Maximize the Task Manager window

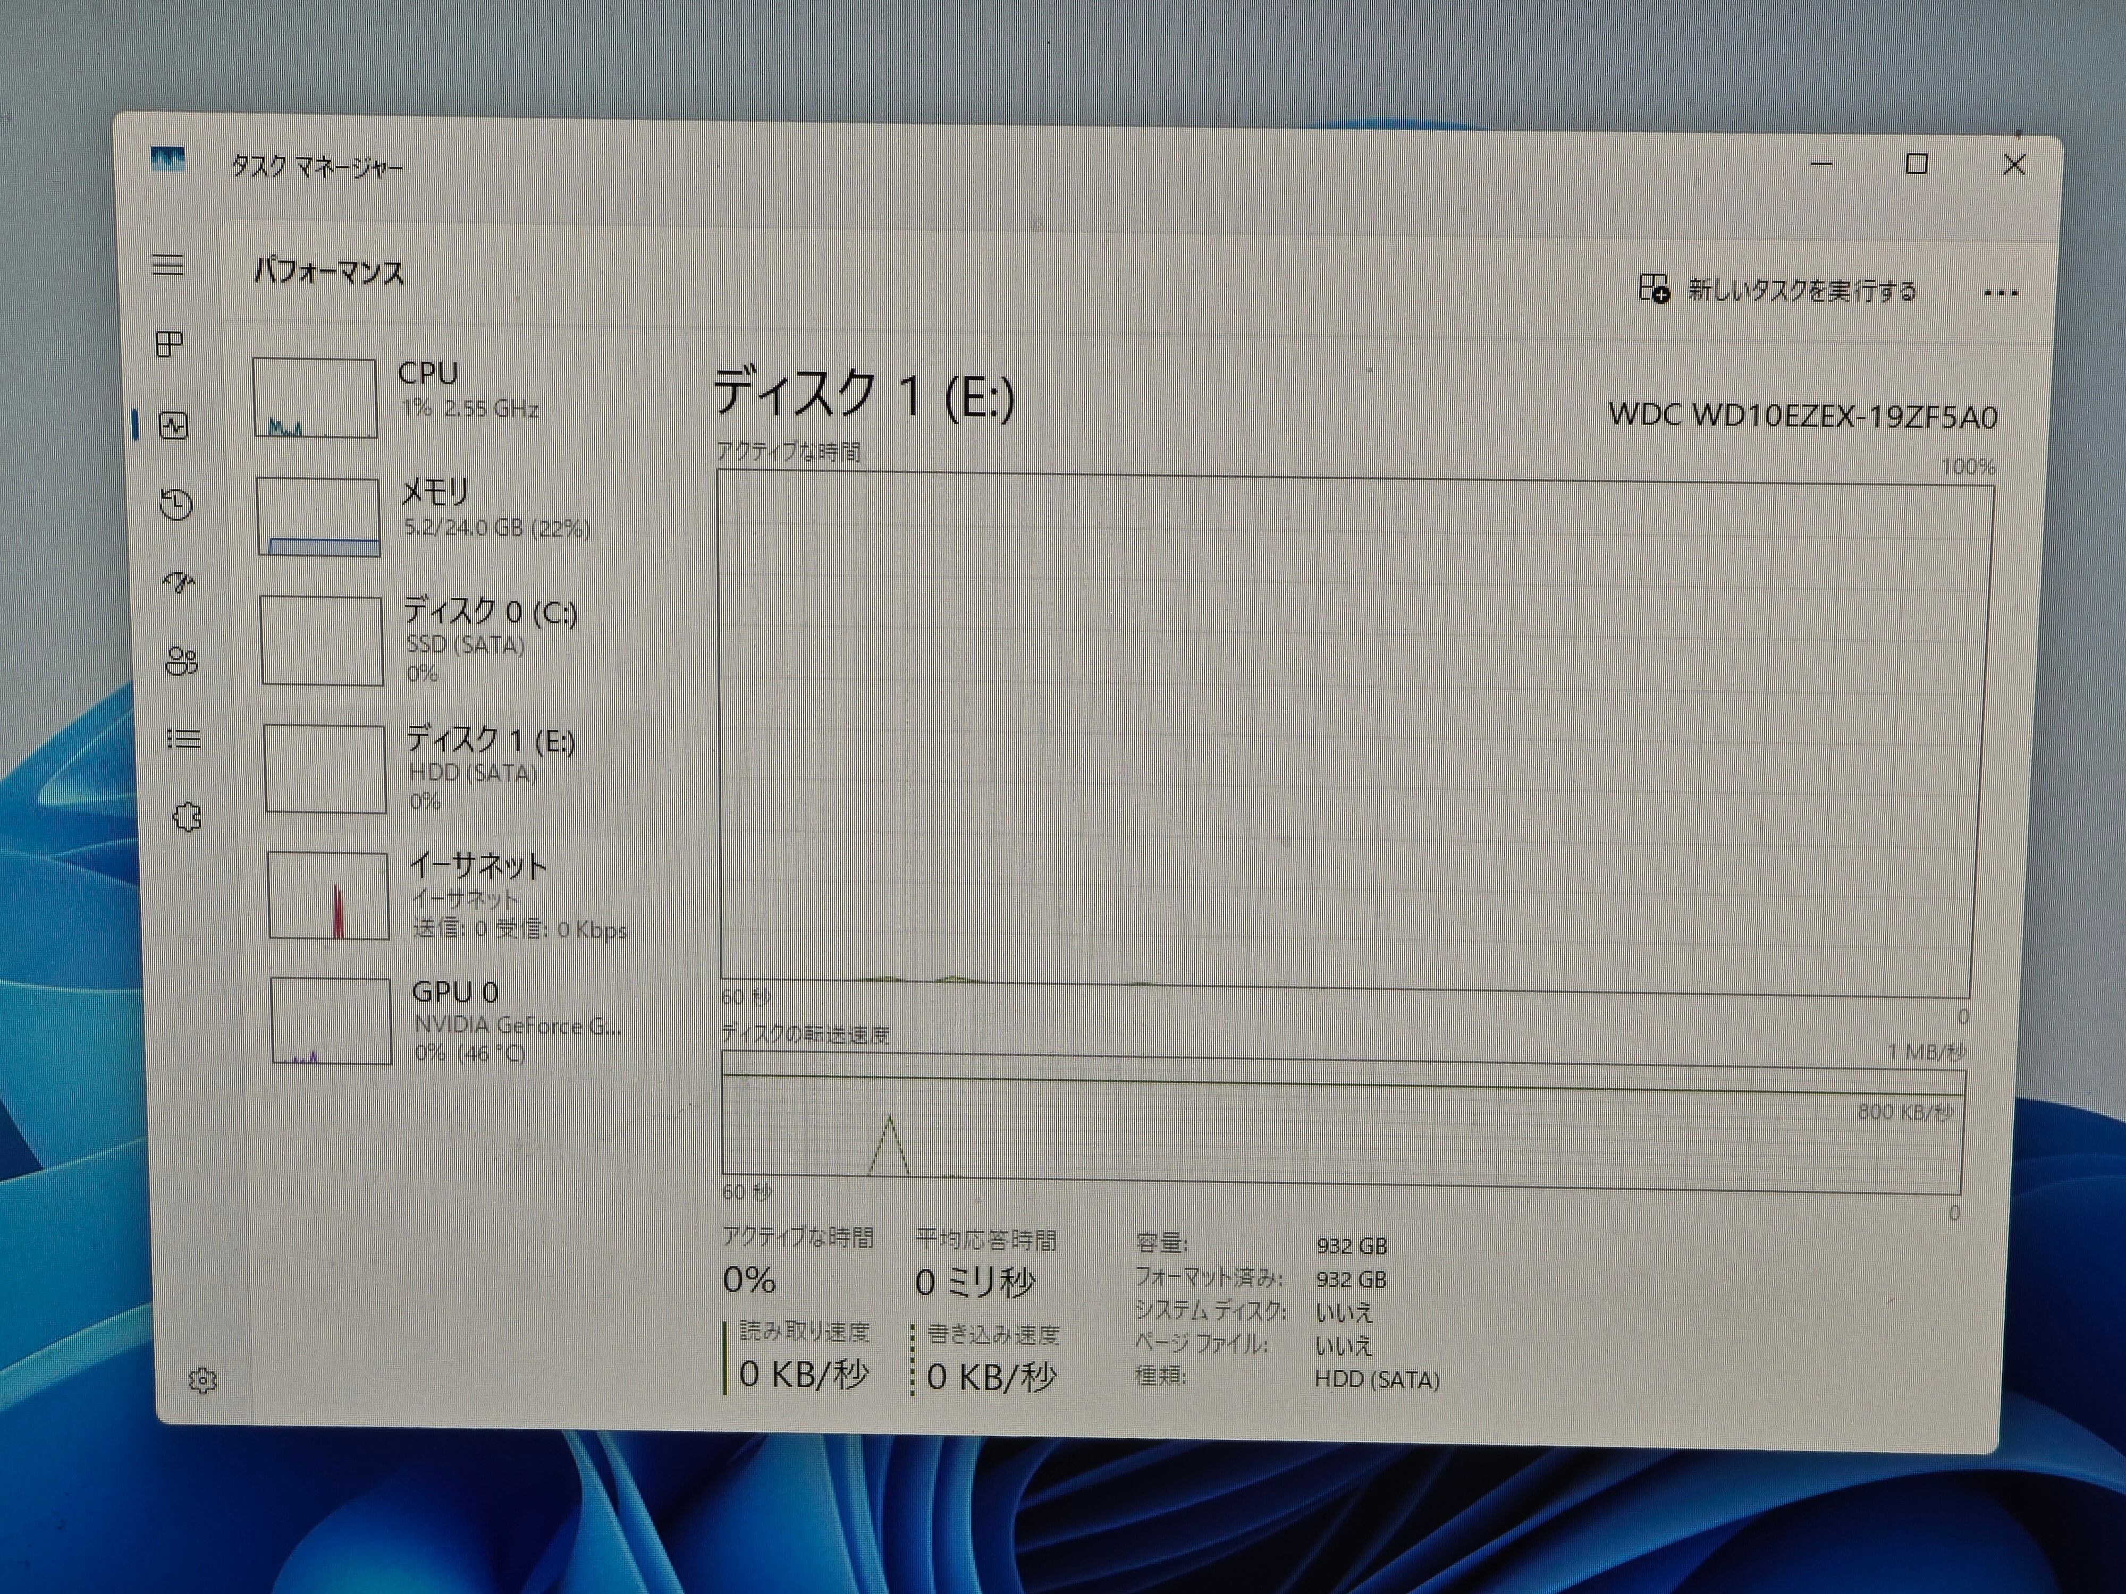[x=1917, y=164]
